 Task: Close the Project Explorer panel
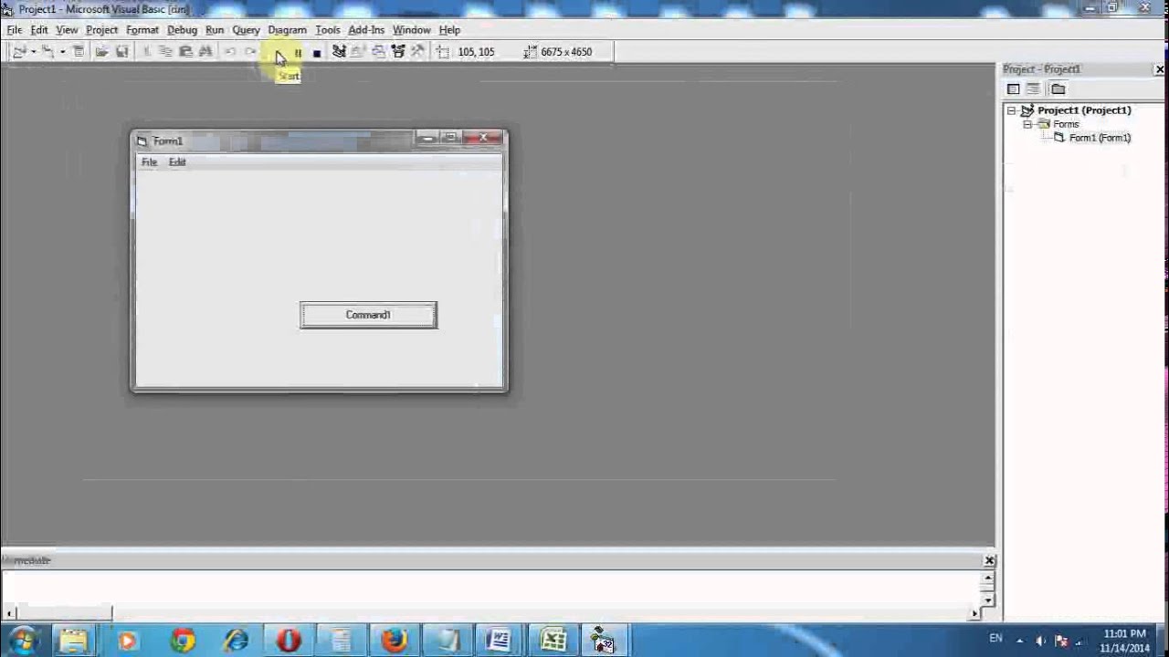tap(1160, 69)
